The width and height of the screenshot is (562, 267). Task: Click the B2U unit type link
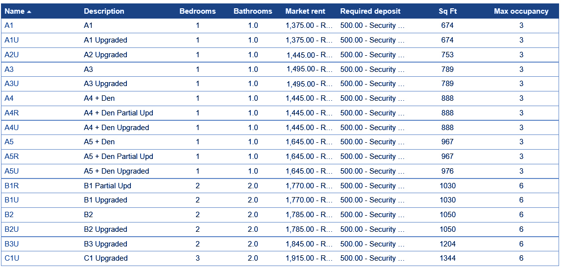point(12,229)
